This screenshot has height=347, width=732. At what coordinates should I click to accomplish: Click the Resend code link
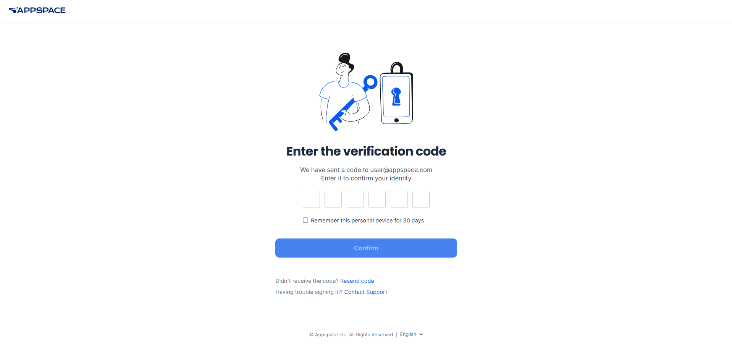coord(357,281)
